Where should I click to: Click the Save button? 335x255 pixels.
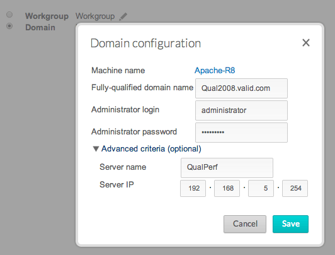click(290, 224)
